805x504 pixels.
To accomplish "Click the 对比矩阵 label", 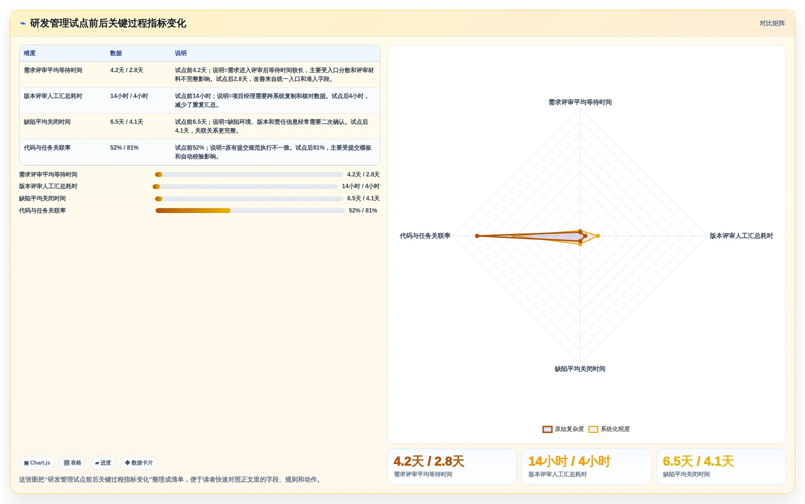I will point(772,23).
